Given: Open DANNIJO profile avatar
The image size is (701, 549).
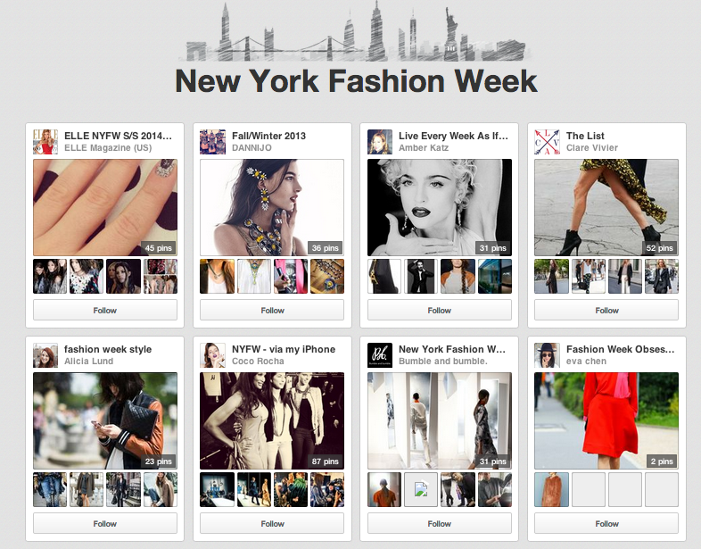Looking at the screenshot, I should (212, 142).
